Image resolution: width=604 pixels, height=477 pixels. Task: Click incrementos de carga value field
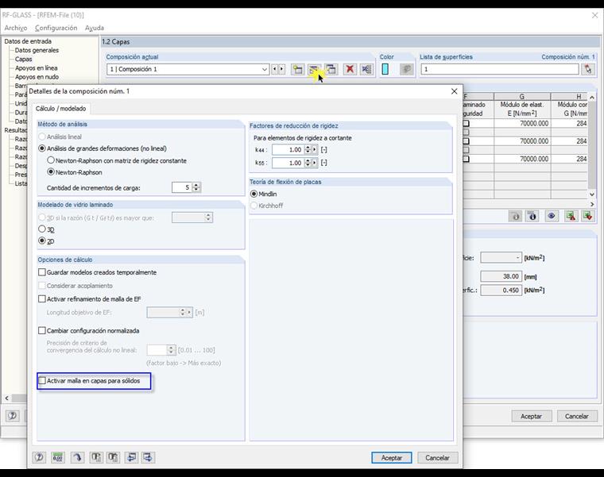coord(182,187)
